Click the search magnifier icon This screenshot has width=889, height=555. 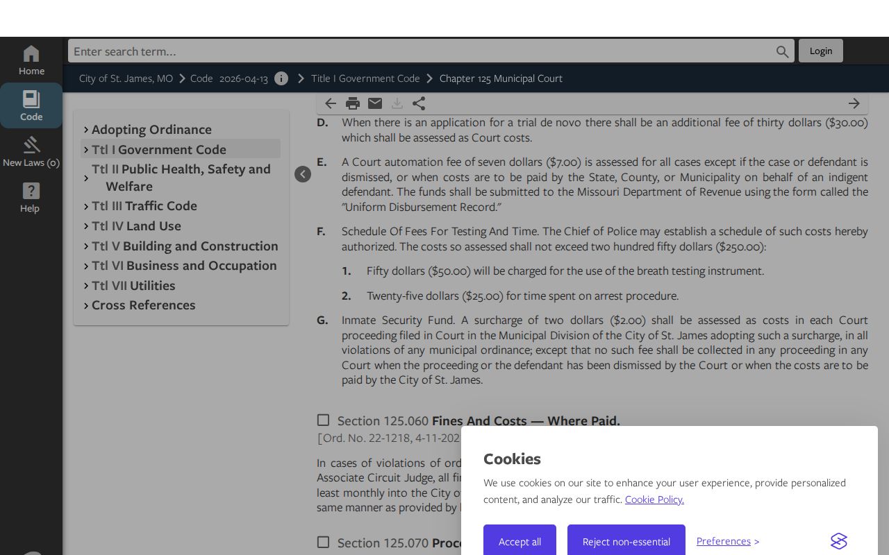pos(783,51)
